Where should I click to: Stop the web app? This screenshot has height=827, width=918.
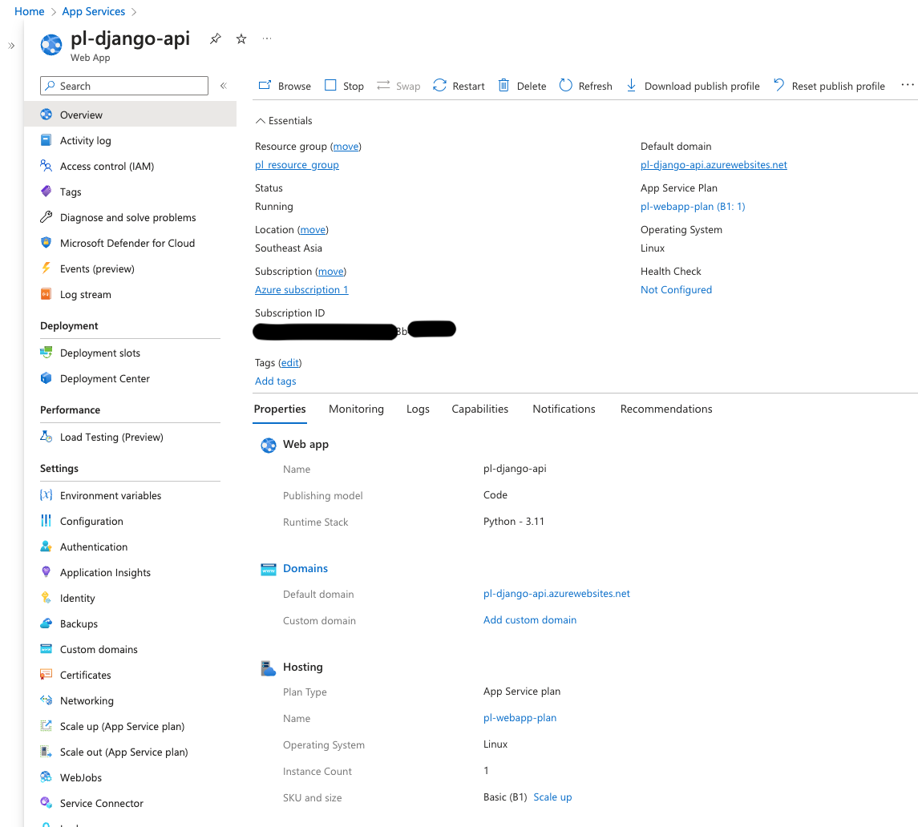click(x=344, y=86)
